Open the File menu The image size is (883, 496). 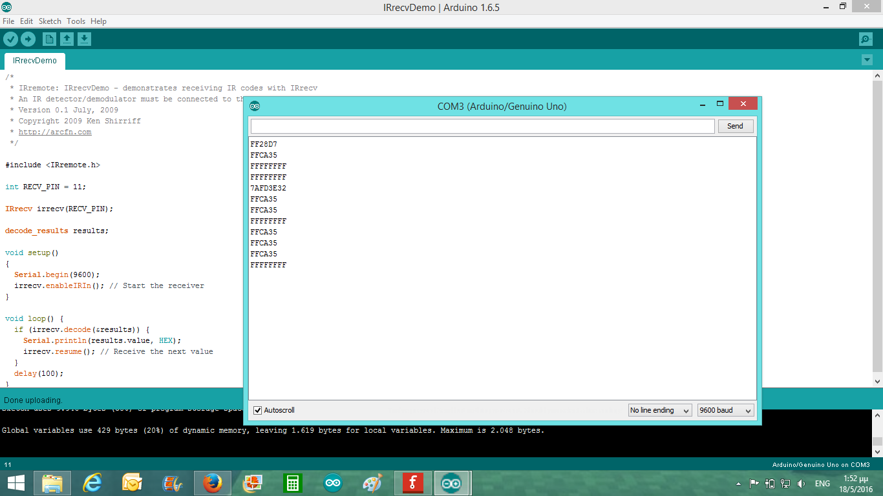coord(8,21)
